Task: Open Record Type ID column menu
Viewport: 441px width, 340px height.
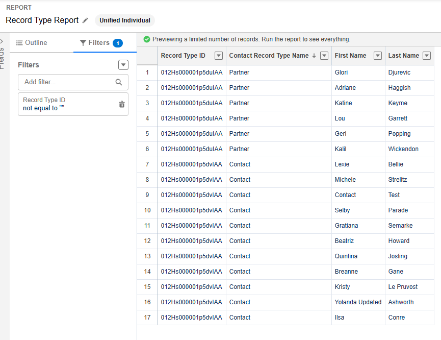Action: click(x=219, y=56)
